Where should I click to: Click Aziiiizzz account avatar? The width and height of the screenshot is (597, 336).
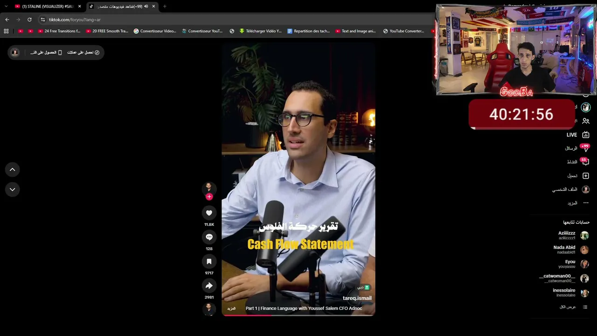pos(584,236)
